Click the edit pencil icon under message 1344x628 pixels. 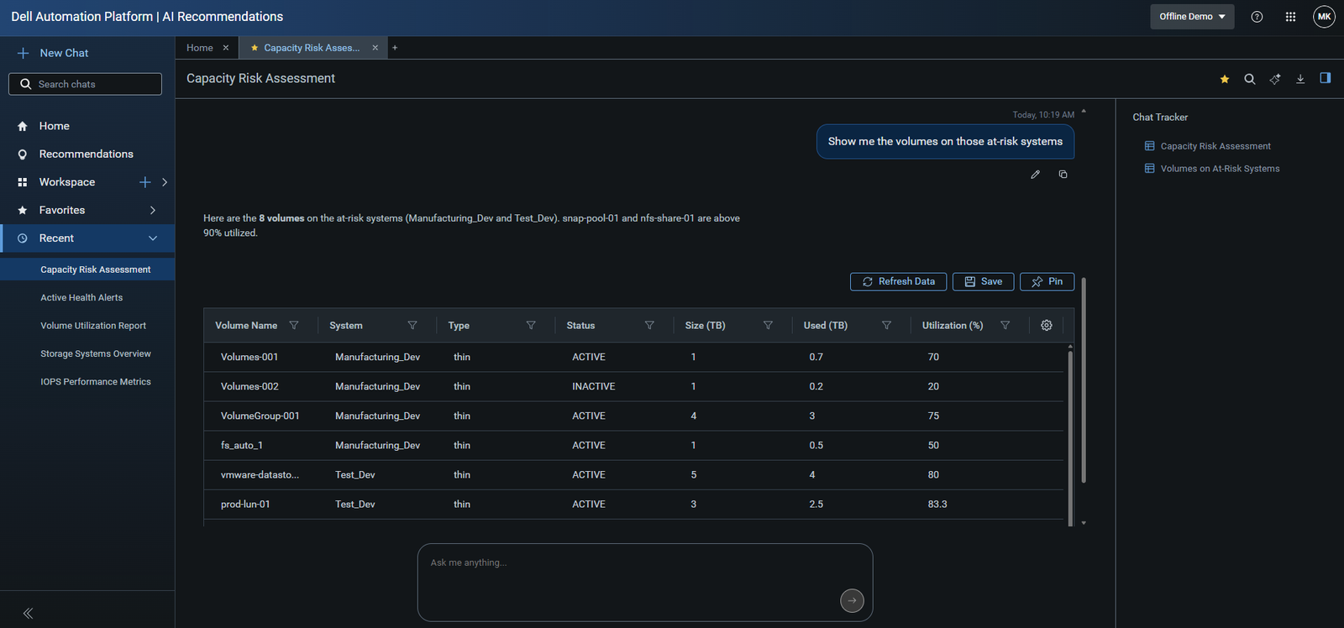pos(1035,175)
